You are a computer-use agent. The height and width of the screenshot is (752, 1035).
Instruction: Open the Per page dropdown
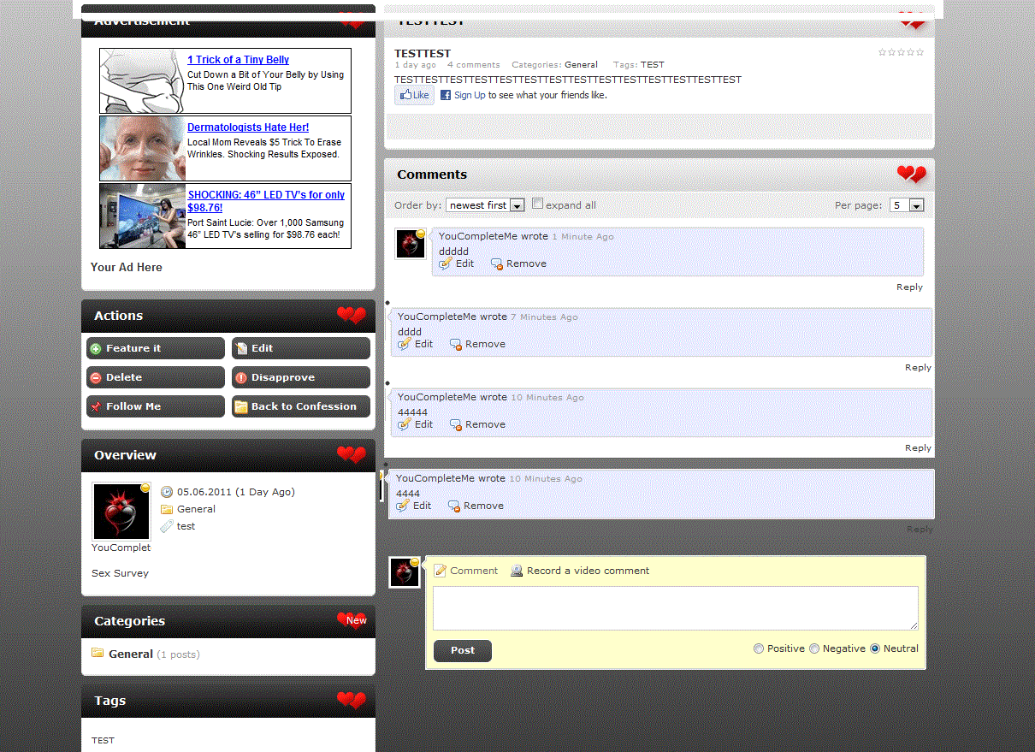point(907,205)
